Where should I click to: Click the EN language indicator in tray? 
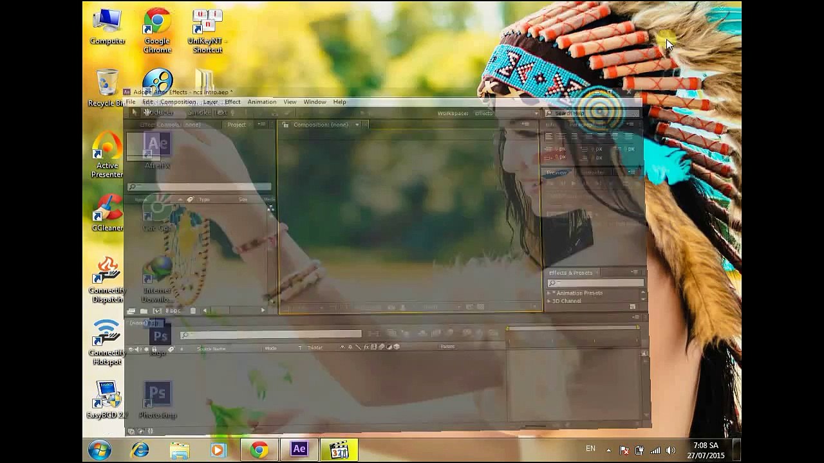590,448
